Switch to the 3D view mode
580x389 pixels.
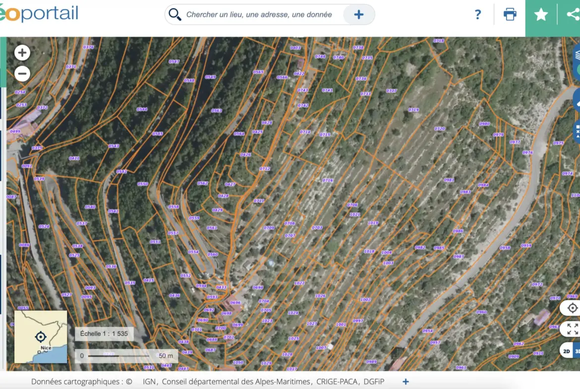577,351
